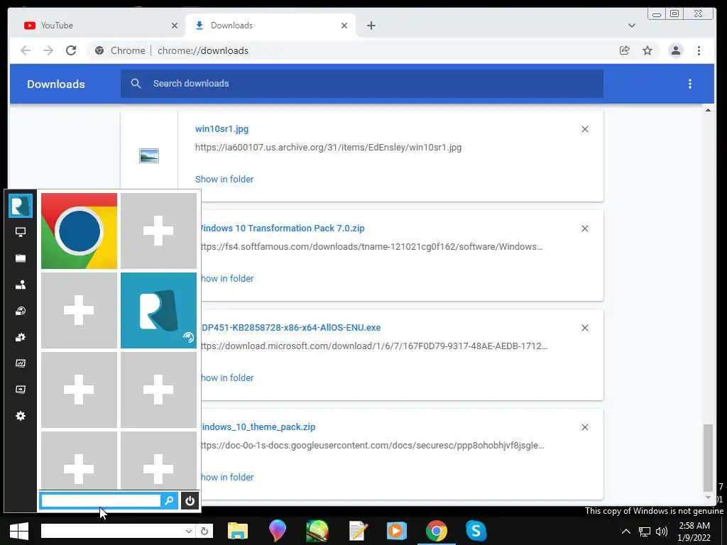Open the blue R app tile

coord(158,310)
